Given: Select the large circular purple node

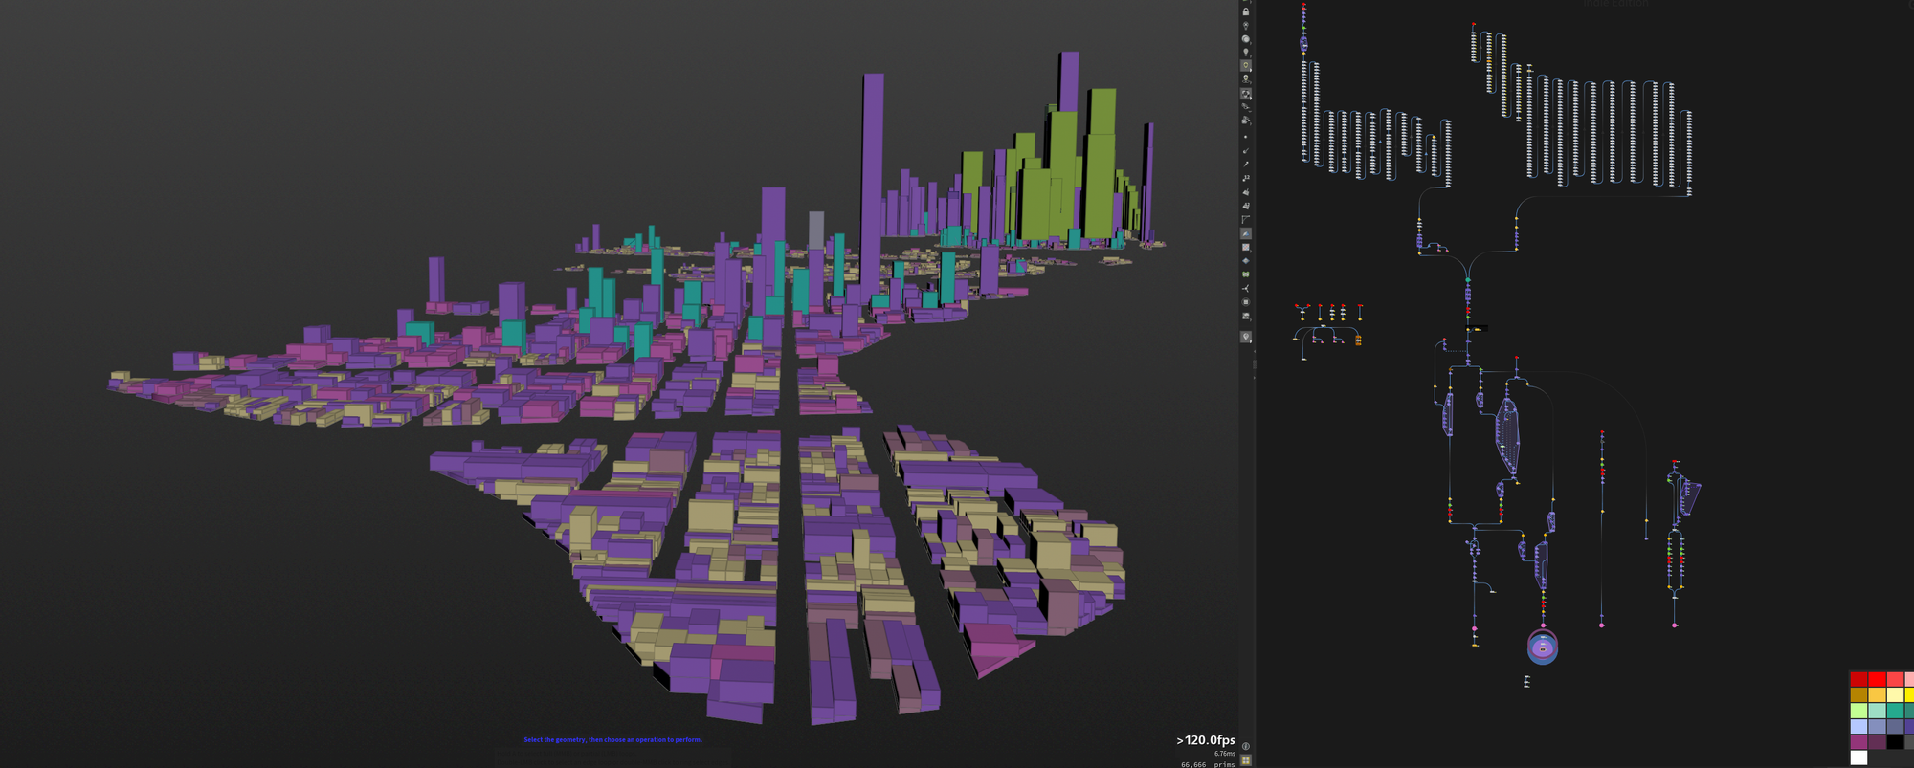Looking at the screenshot, I should [1543, 647].
